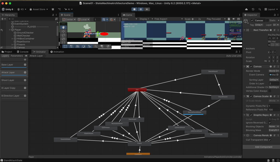Select the Rotate tool in the Scene toolbar

[63, 35]
